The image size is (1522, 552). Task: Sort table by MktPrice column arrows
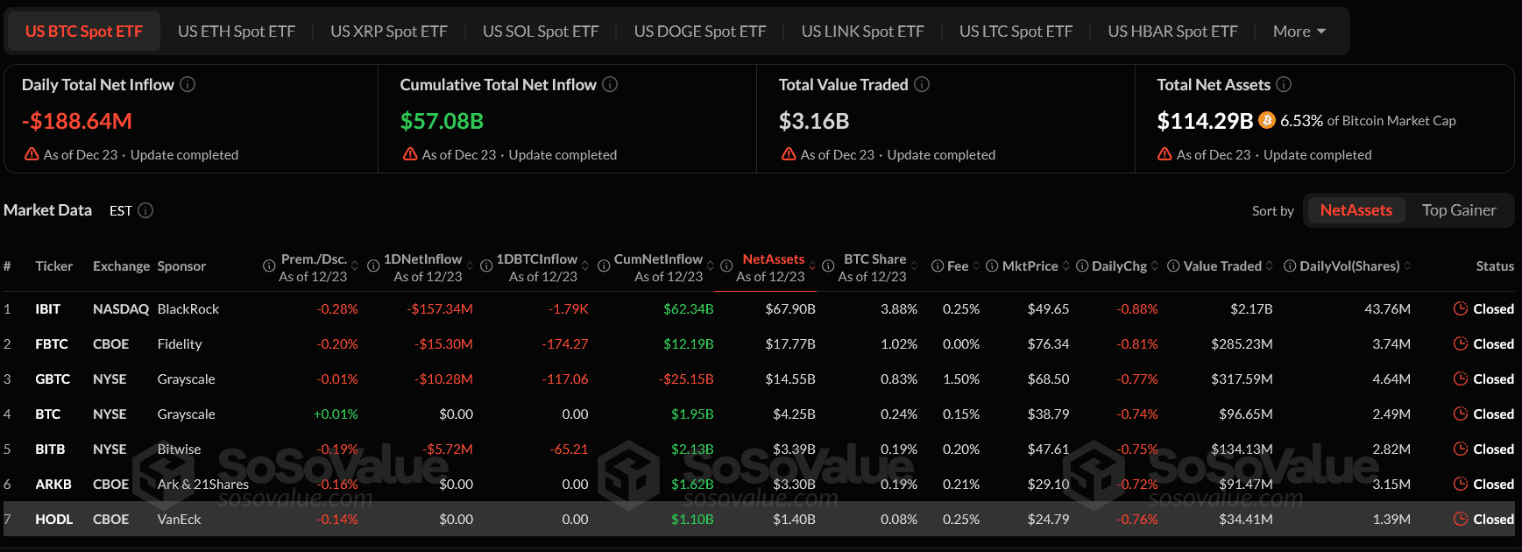[1065, 265]
